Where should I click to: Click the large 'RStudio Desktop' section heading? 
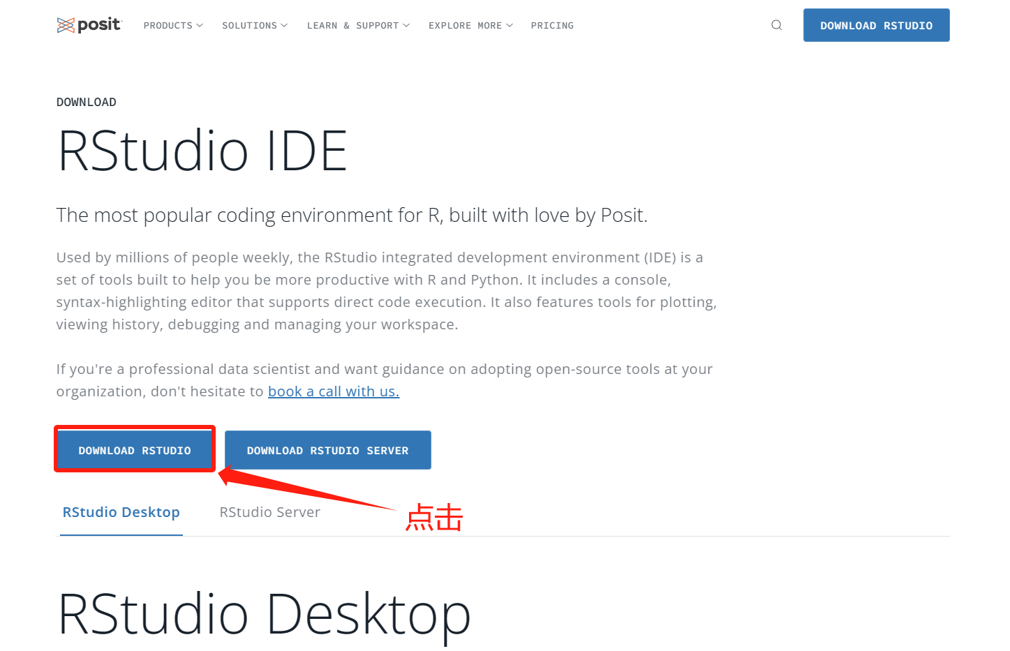click(264, 615)
